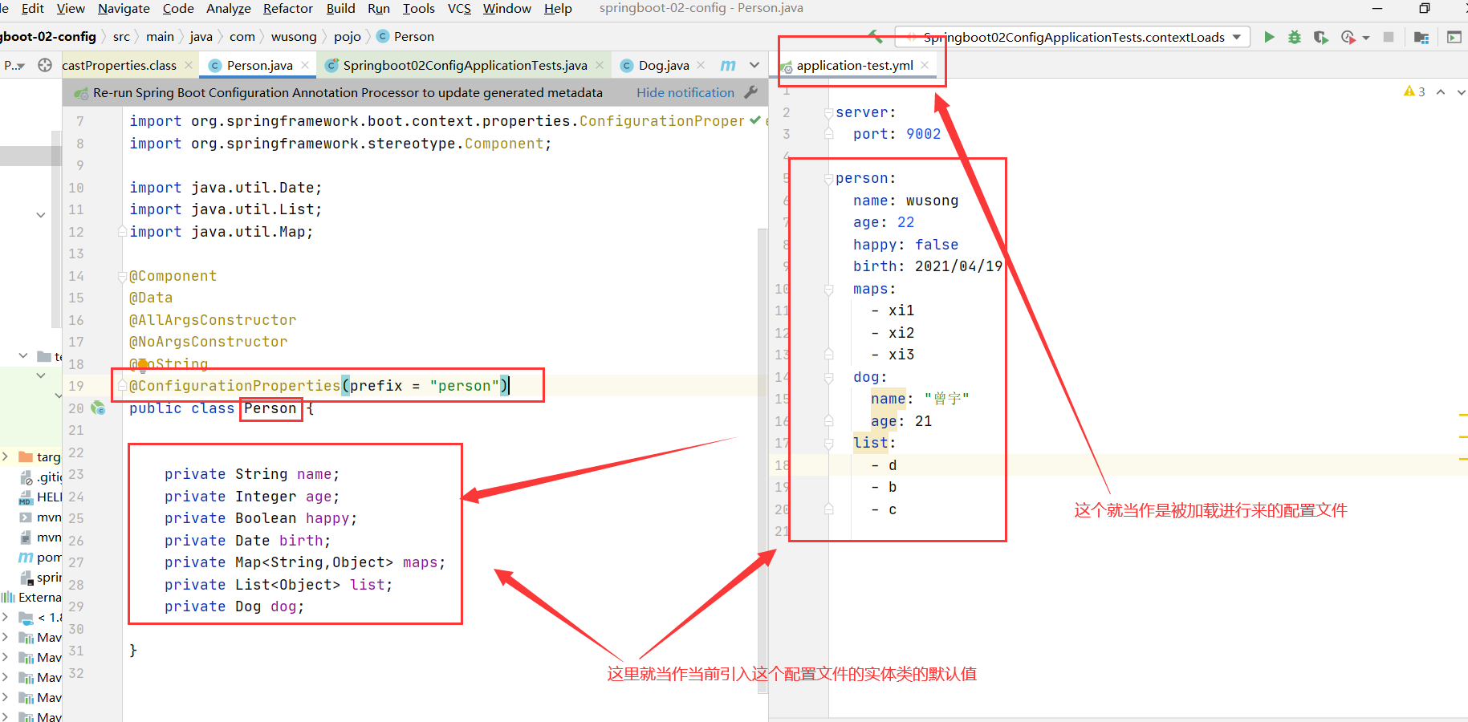
Task: Close the Person.java editor tab
Action: (x=305, y=65)
